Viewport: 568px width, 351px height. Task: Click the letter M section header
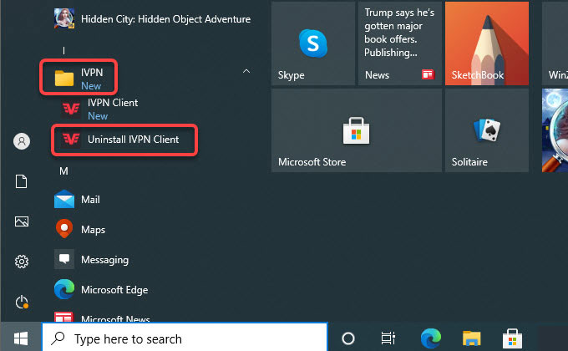(x=63, y=170)
